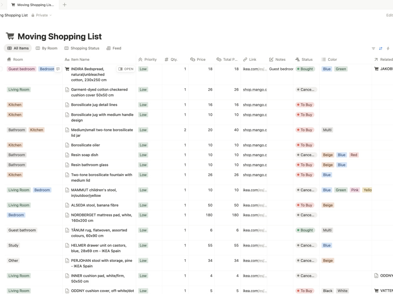Open the Status column header menu
The height and width of the screenshot is (294, 393).
click(306, 60)
